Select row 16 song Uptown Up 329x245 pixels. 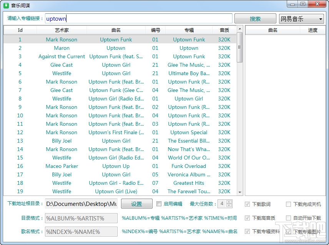[116, 166]
